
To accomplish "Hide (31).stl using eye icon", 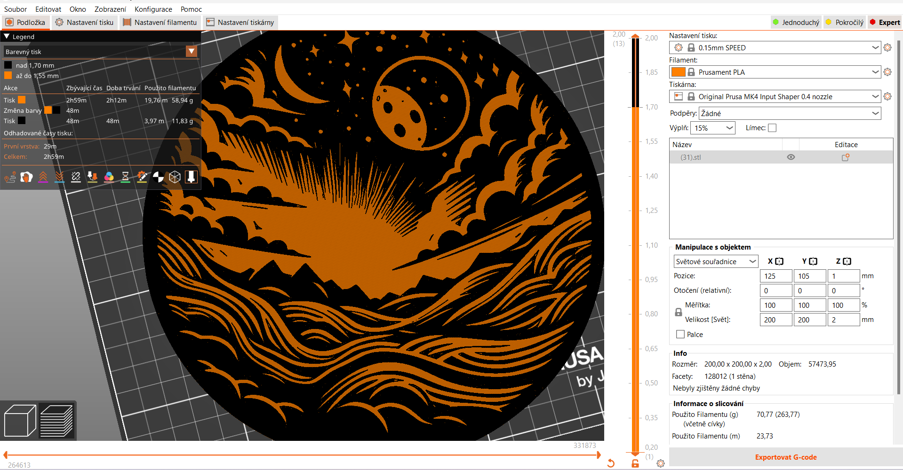I will (x=791, y=157).
